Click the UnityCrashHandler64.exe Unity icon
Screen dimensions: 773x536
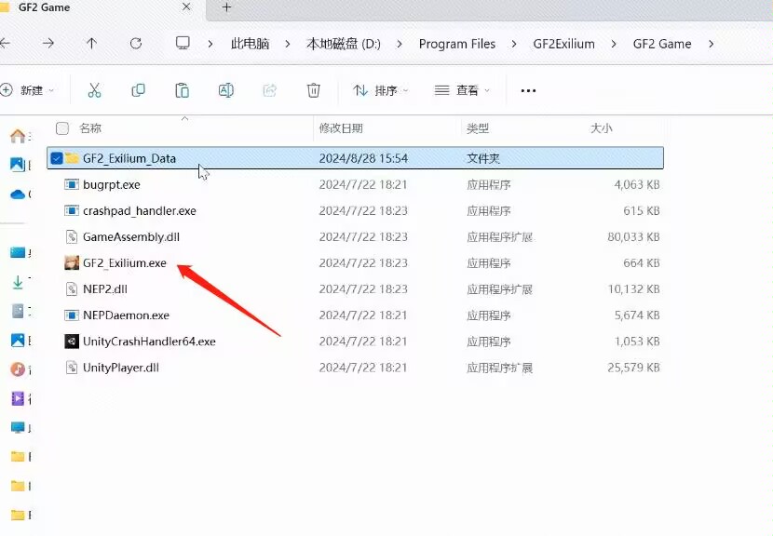72,342
